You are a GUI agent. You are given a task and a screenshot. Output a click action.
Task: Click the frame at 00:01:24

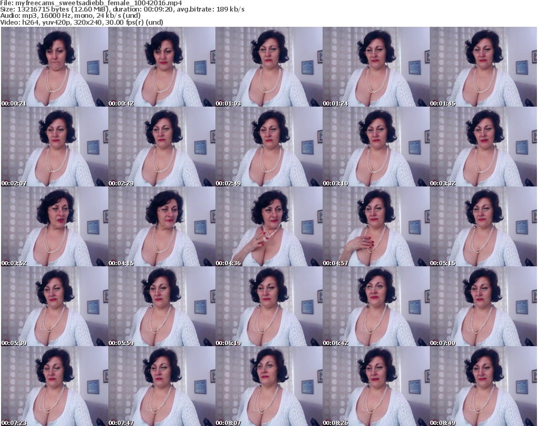pyautogui.click(x=376, y=67)
